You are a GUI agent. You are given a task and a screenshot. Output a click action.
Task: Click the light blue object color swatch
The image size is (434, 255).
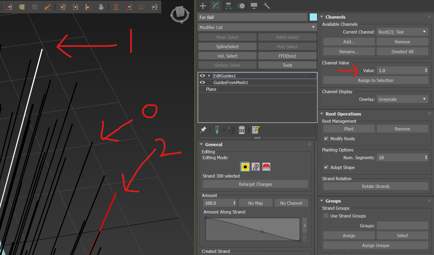[x=313, y=17]
